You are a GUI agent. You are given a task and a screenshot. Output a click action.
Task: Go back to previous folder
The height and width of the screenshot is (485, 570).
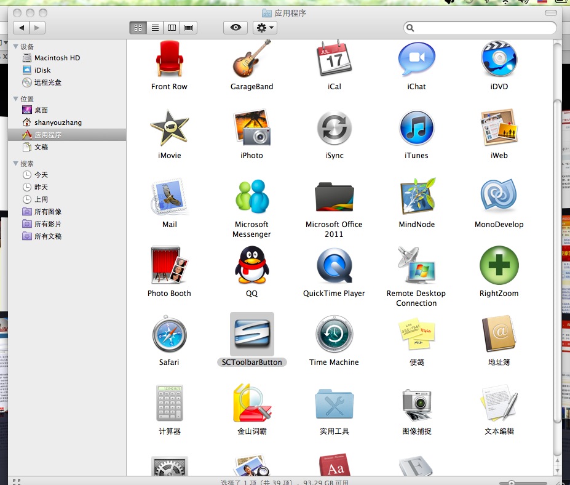[x=21, y=28]
